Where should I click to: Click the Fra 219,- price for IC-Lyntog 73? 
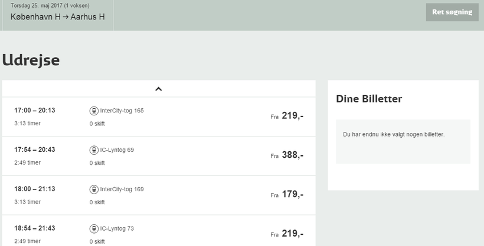point(287,234)
